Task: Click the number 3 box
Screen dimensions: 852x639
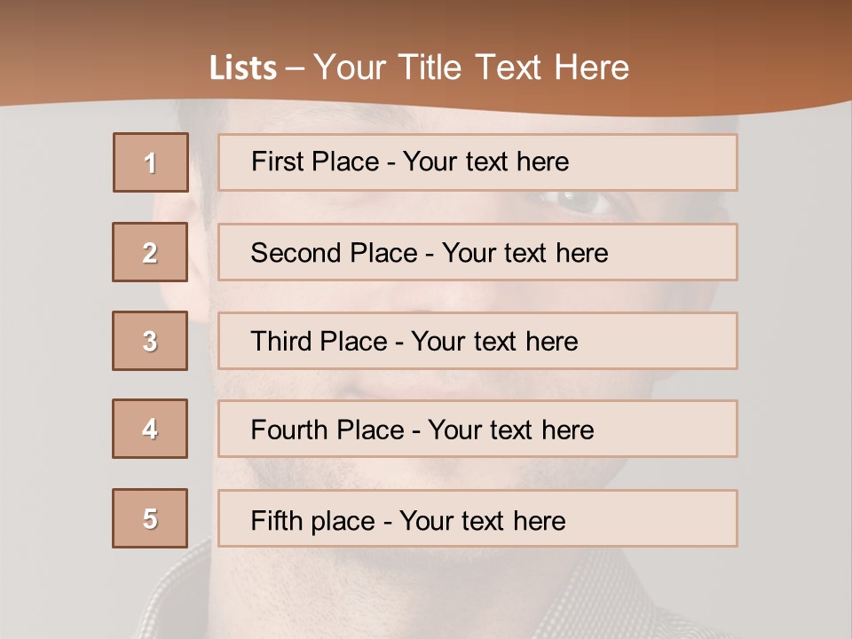Action: click(x=150, y=341)
